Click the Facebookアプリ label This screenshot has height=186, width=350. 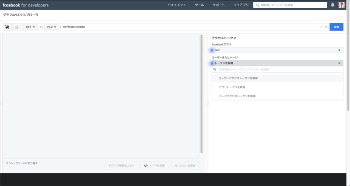(221, 45)
